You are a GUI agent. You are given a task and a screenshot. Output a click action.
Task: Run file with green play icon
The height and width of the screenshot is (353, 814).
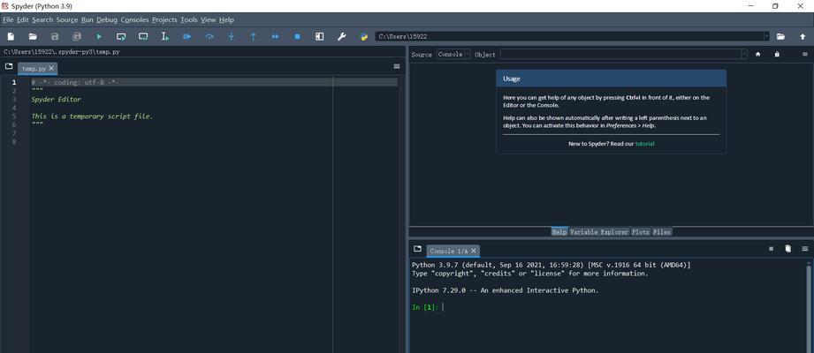(x=99, y=37)
